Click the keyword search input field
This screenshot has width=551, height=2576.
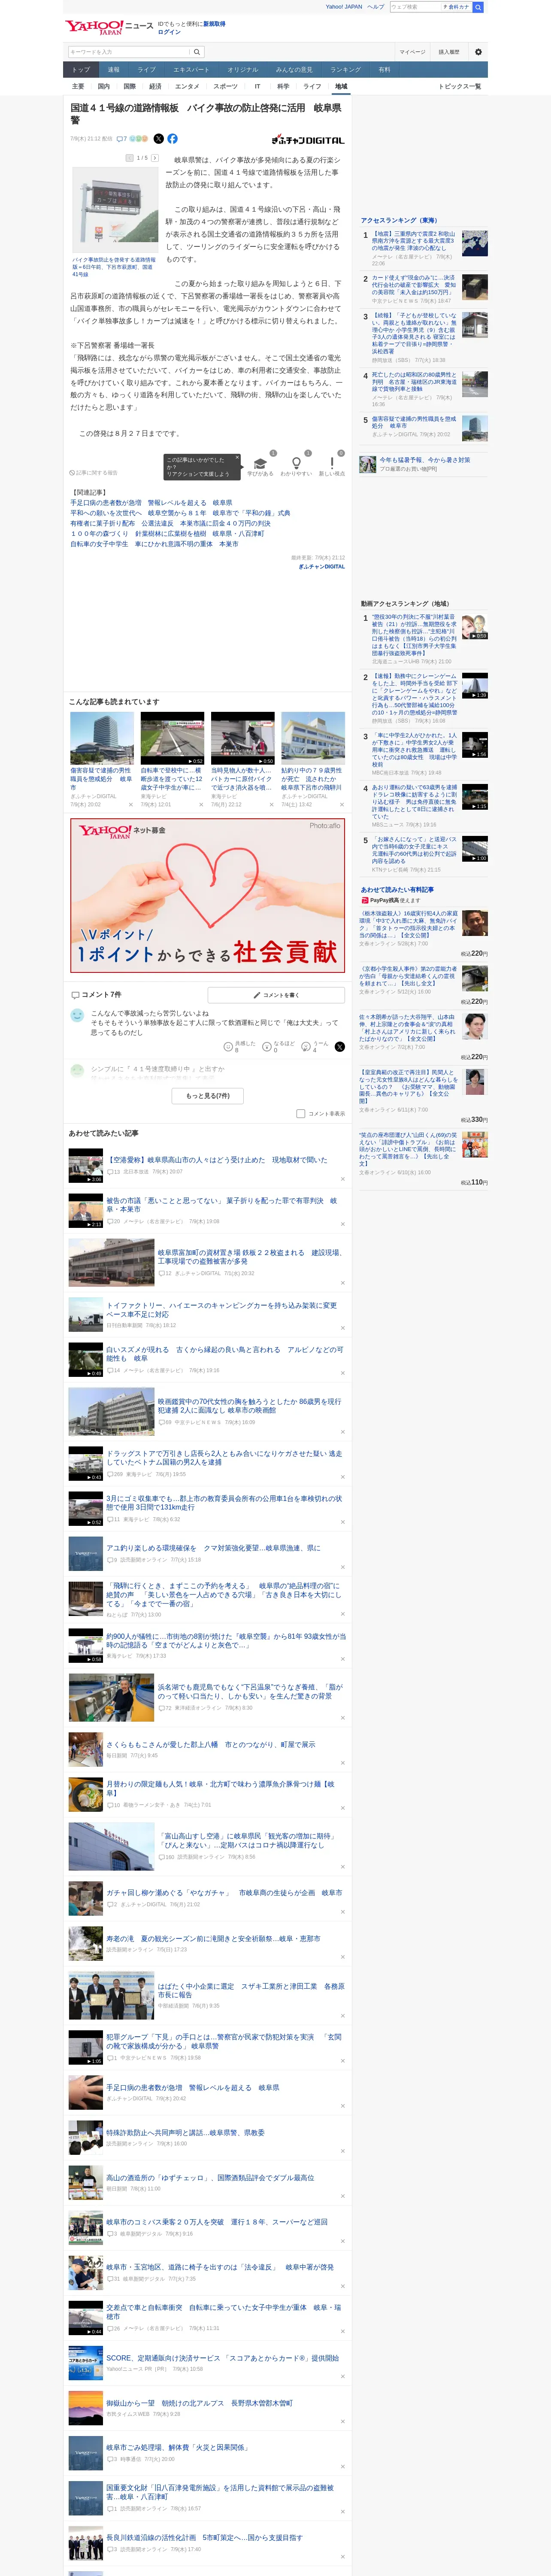(129, 52)
